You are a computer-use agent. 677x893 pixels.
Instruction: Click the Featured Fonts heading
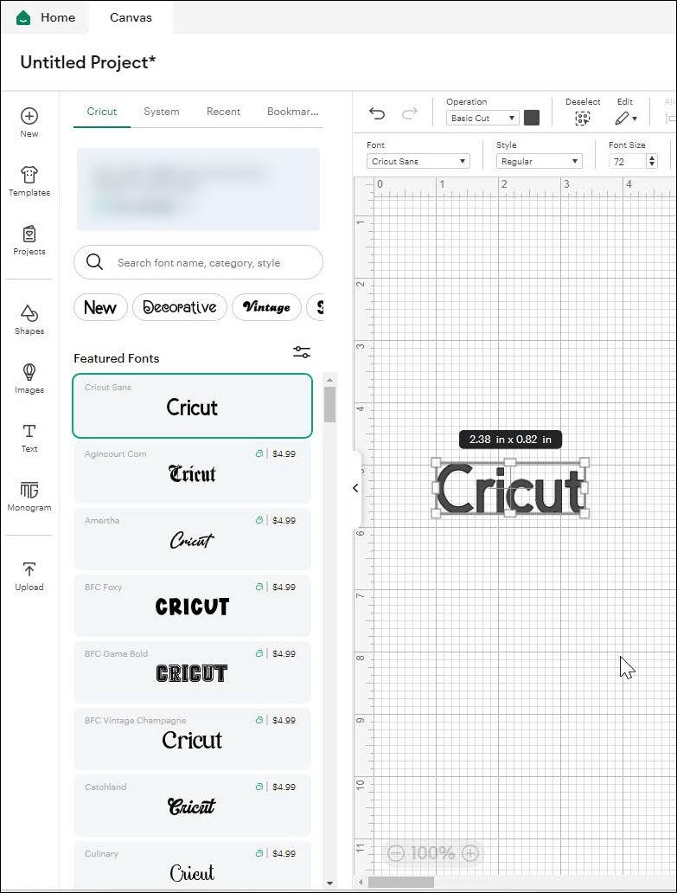pyautogui.click(x=117, y=358)
